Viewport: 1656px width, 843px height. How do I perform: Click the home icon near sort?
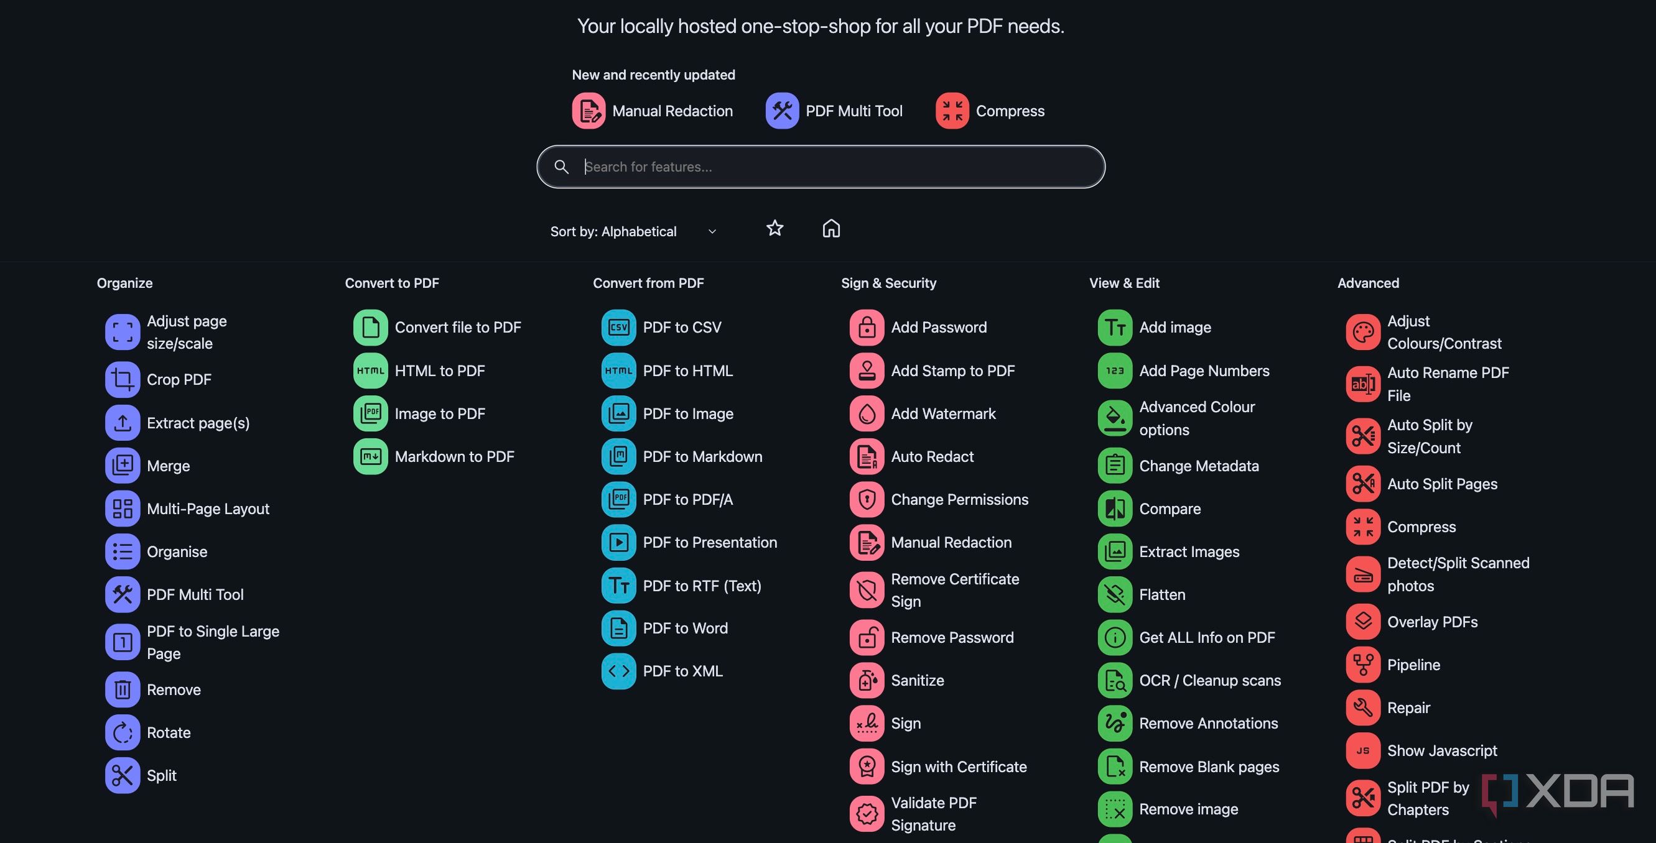pos(831,228)
